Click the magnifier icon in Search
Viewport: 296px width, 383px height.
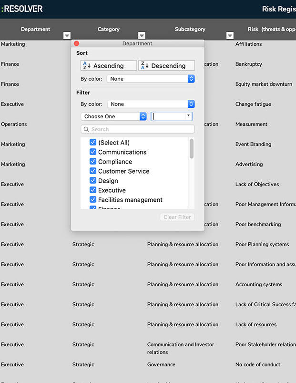click(86, 129)
